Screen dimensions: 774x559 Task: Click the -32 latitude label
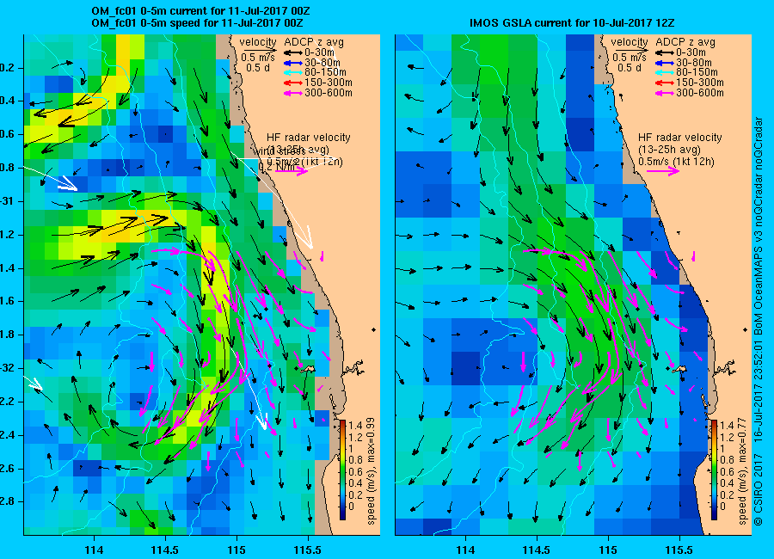(x=8, y=368)
